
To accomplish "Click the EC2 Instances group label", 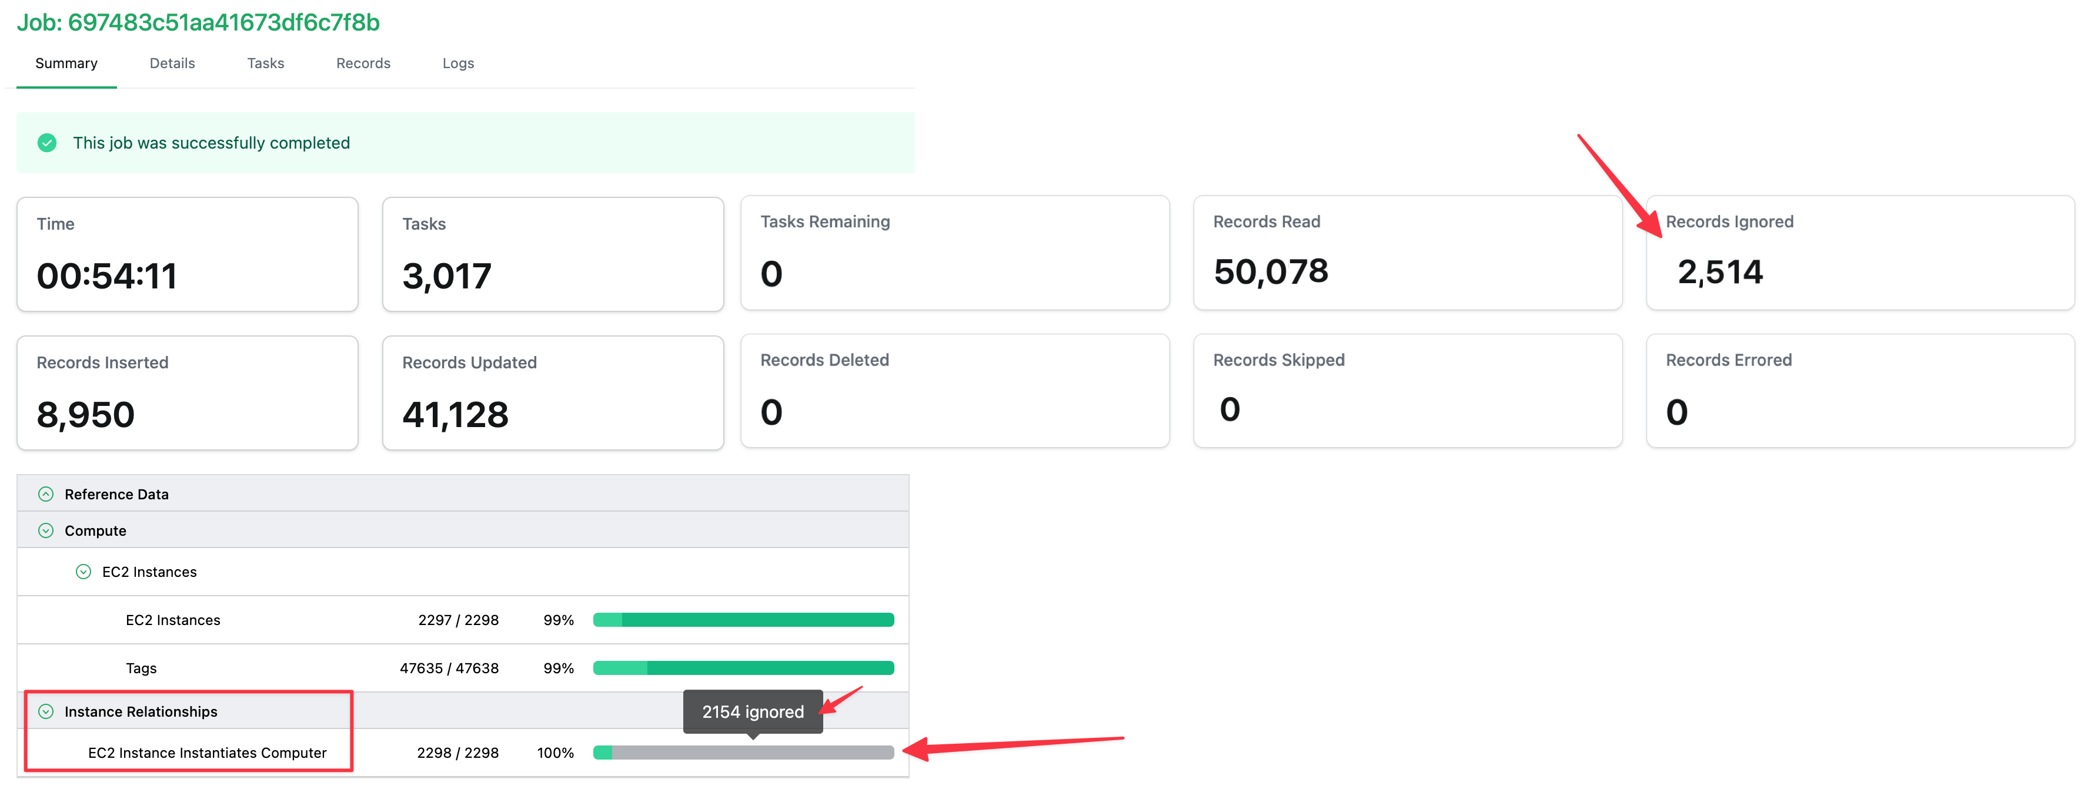I will [x=149, y=572].
